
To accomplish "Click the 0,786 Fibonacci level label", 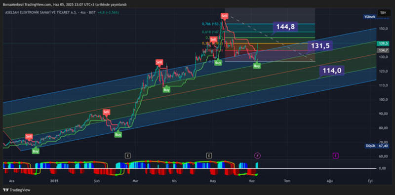I will tap(212, 24).
